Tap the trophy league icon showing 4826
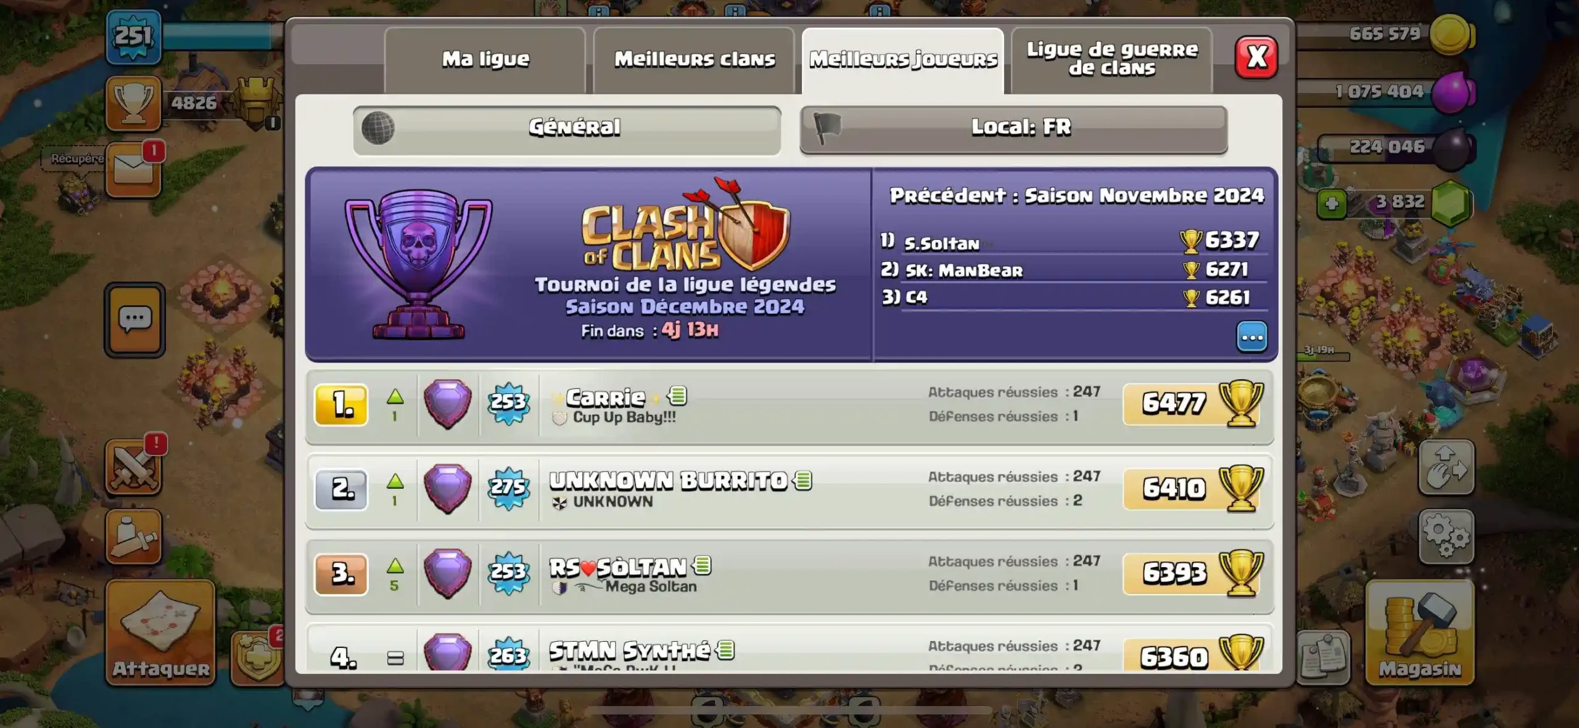1579x728 pixels. [x=134, y=103]
